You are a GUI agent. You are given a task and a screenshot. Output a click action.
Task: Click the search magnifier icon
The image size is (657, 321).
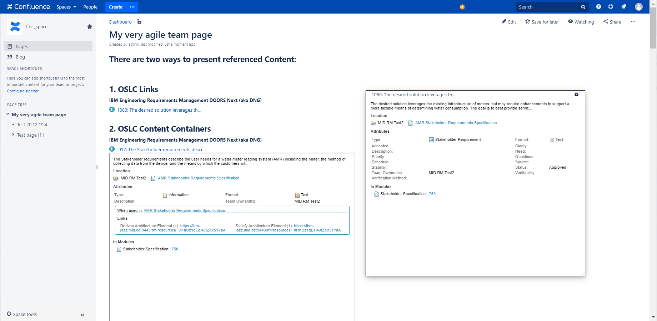(583, 7)
